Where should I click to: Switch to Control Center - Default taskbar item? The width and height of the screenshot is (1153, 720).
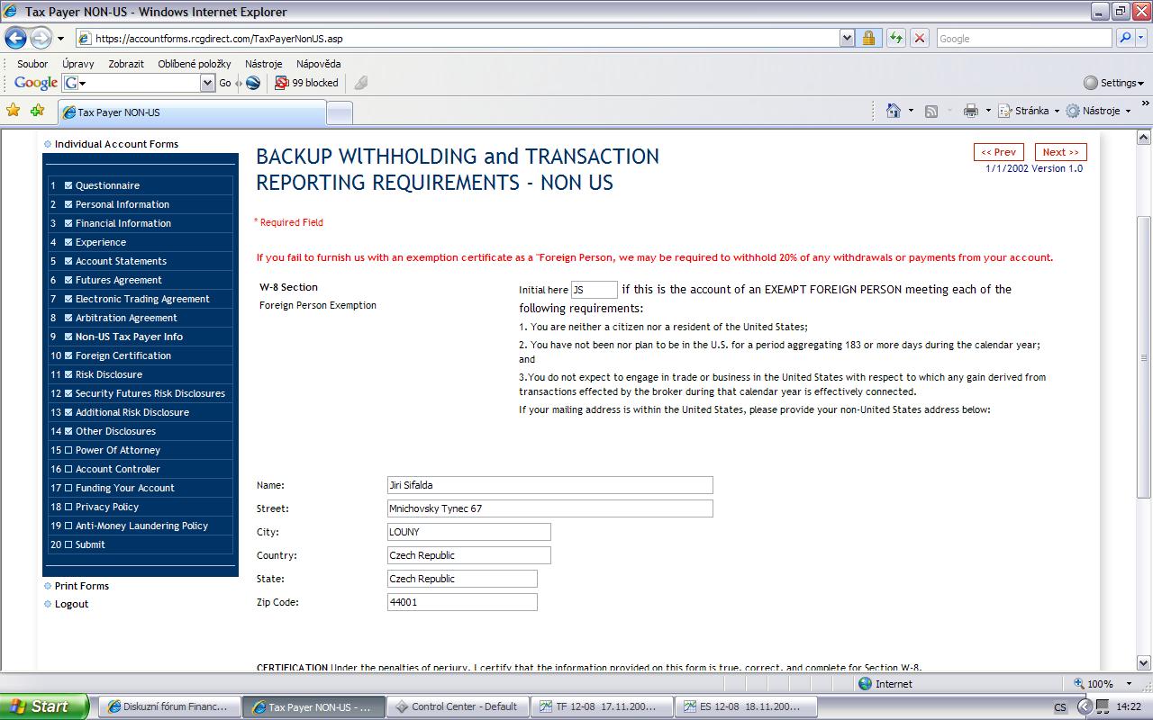[458, 706]
